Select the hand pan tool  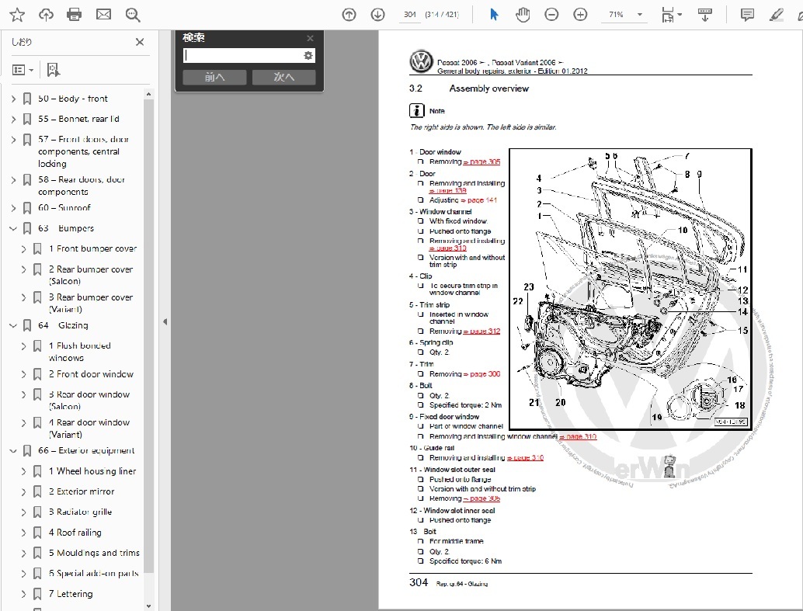pyautogui.click(x=523, y=15)
